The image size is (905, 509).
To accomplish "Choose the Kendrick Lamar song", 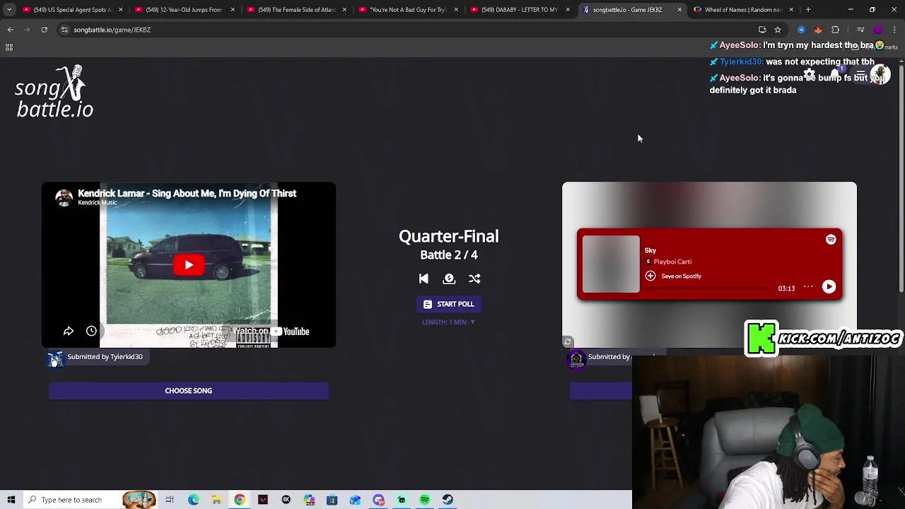I will pos(189,391).
